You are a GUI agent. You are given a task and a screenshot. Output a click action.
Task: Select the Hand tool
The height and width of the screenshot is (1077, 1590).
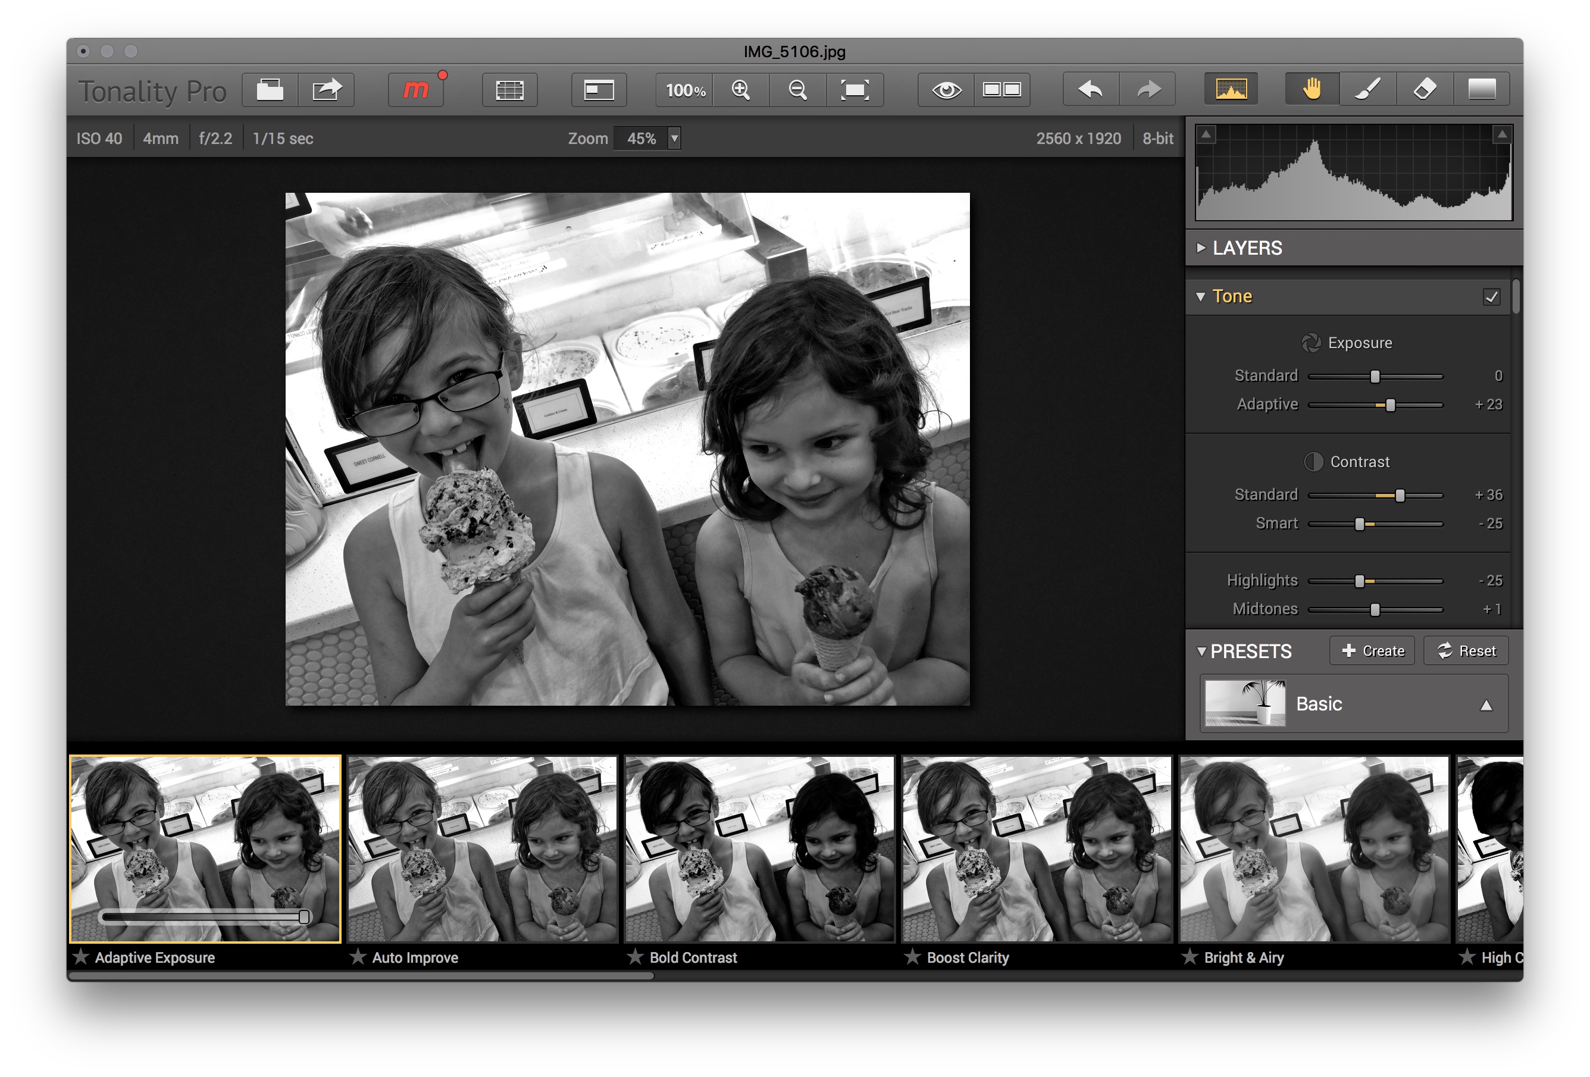pyautogui.click(x=1311, y=89)
